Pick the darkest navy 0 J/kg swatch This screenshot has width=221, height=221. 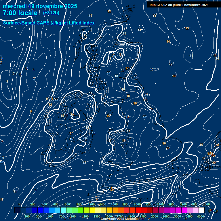tap(17, 210)
